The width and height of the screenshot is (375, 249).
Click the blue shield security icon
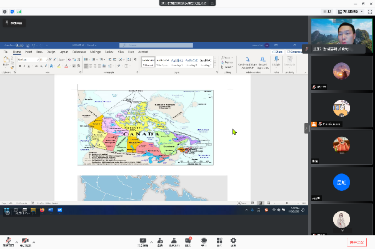tap(12, 11)
